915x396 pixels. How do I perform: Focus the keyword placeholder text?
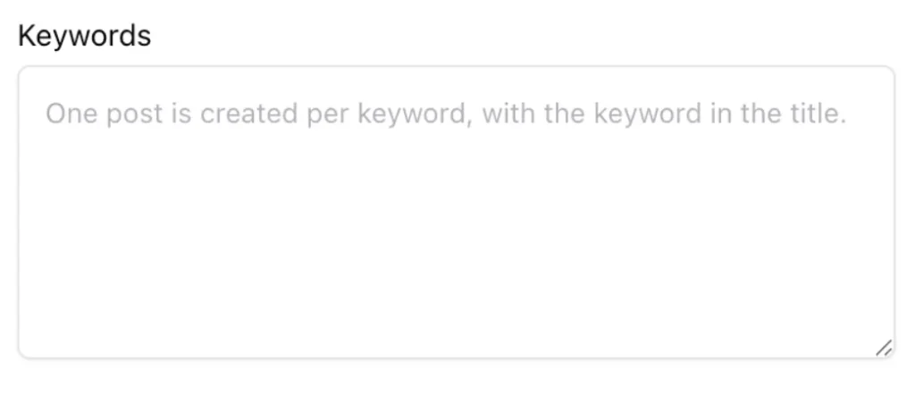(x=447, y=114)
